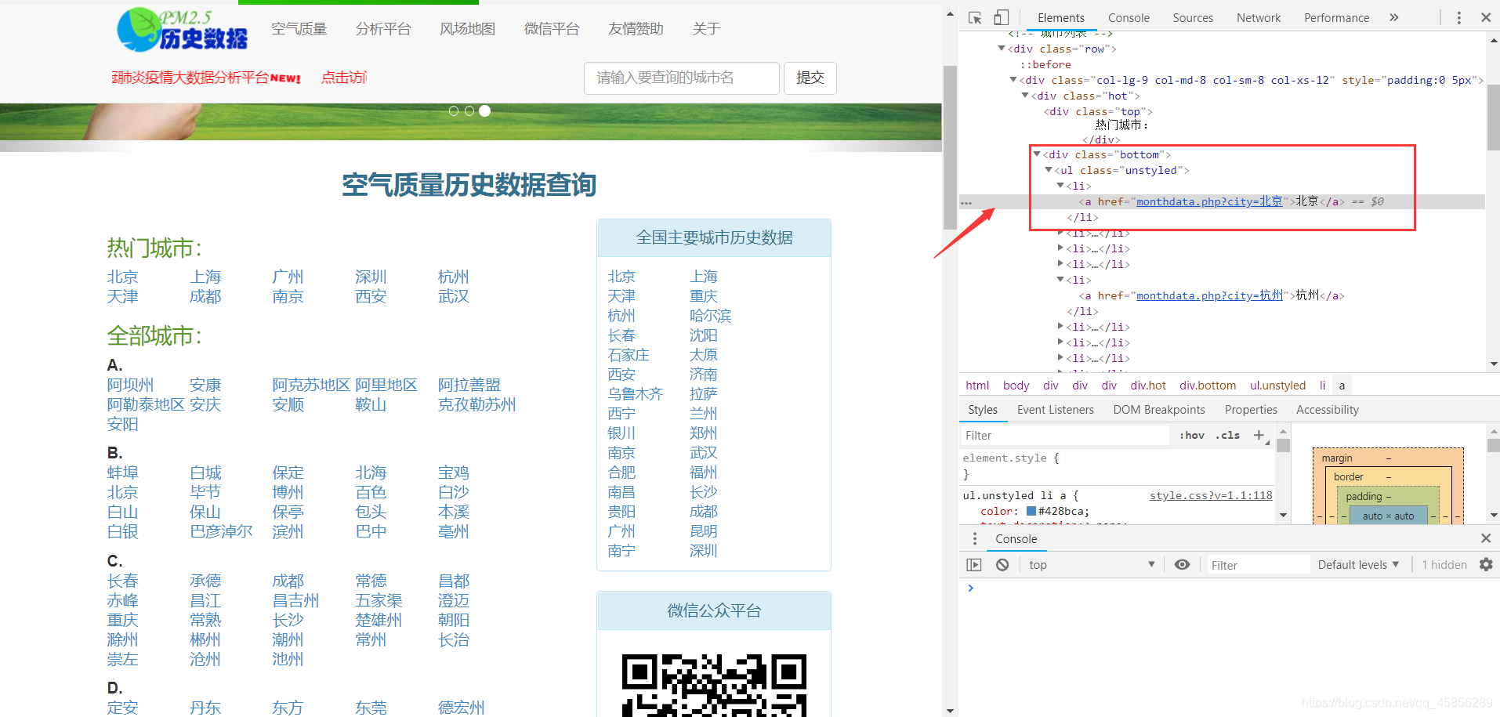Select body in the breadcrumb bar
The image size is (1500, 717).
[x=1016, y=385]
